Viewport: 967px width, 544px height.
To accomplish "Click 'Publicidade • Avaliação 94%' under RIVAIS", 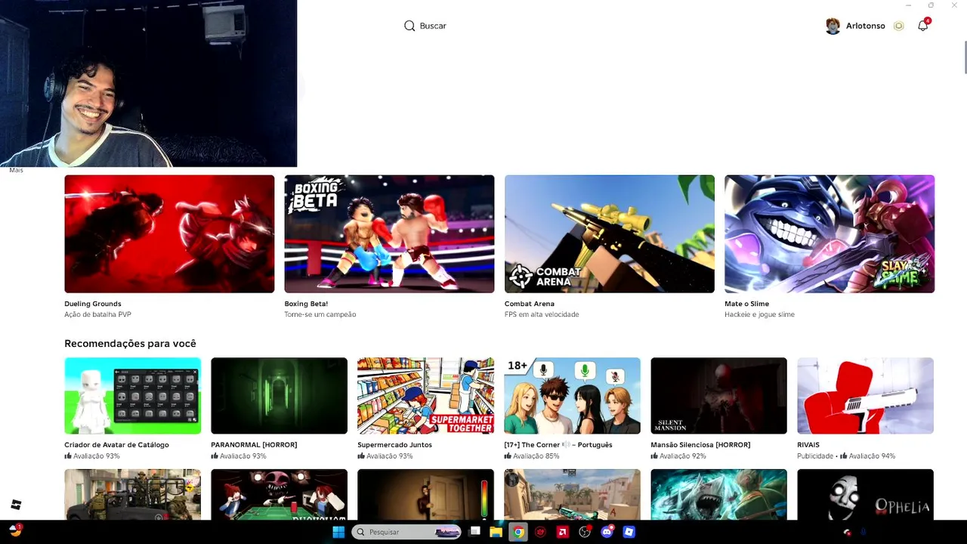I will pyautogui.click(x=846, y=456).
